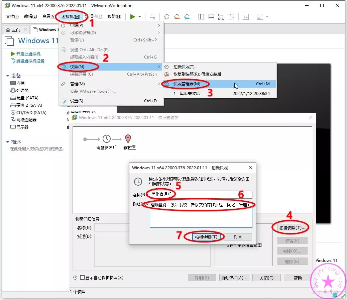Click the 取消 button
This screenshot has height=300, width=347.
[237, 237]
